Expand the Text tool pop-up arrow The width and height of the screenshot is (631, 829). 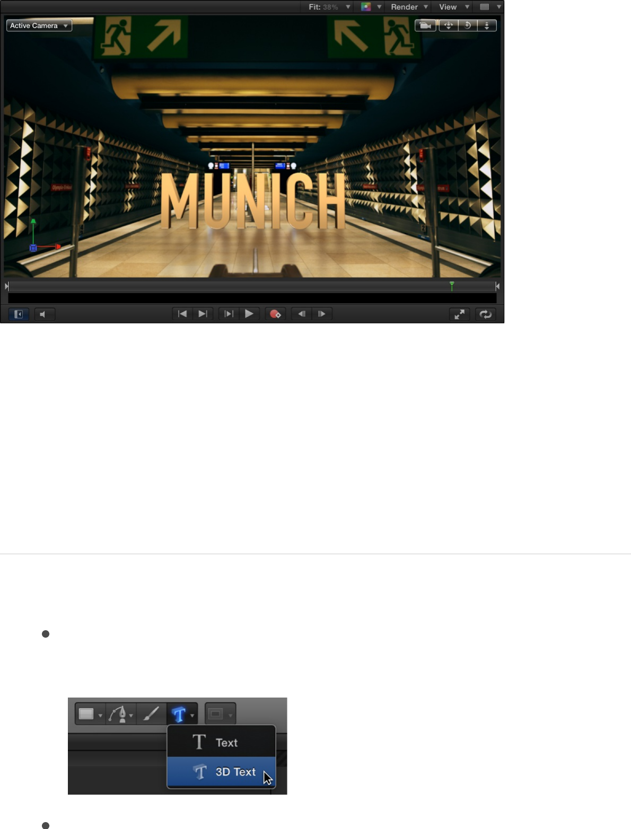pos(192,716)
